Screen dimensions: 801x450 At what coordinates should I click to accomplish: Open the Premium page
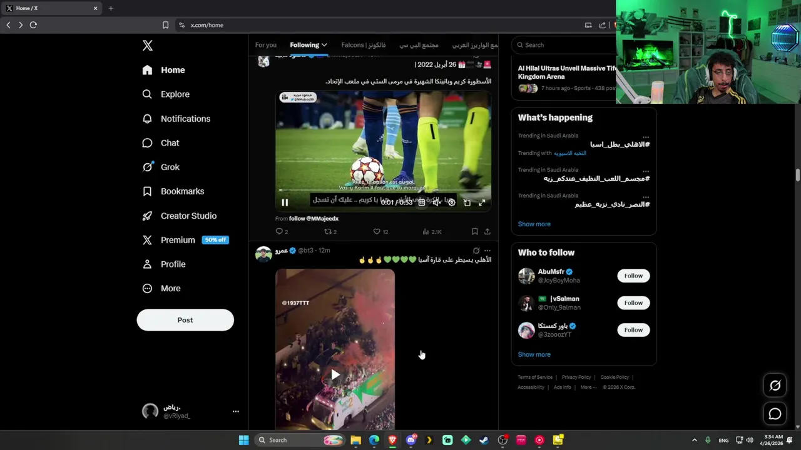click(x=184, y=240)
